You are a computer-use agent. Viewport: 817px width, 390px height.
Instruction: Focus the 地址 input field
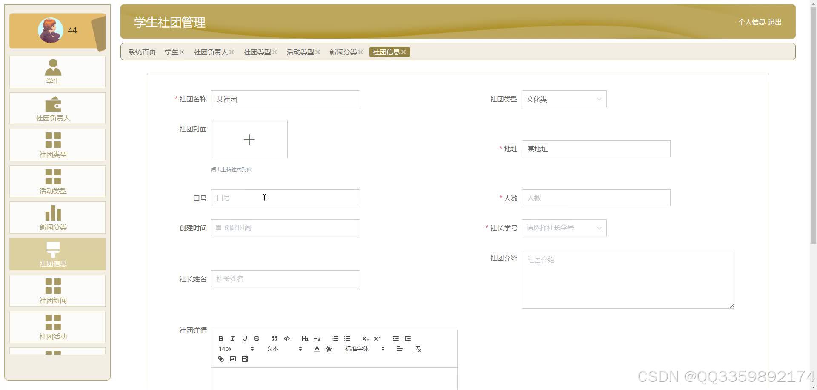pyautogui.click(x=596, y=149)
